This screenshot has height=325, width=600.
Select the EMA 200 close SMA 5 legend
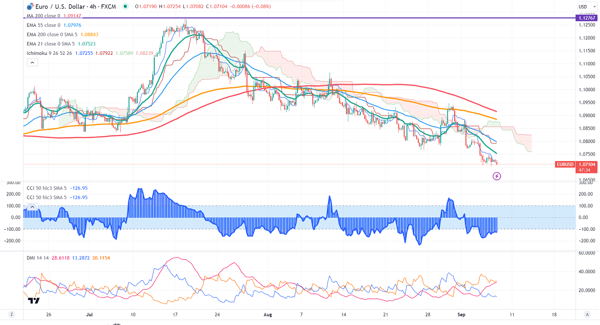click(x=52, y=34)
